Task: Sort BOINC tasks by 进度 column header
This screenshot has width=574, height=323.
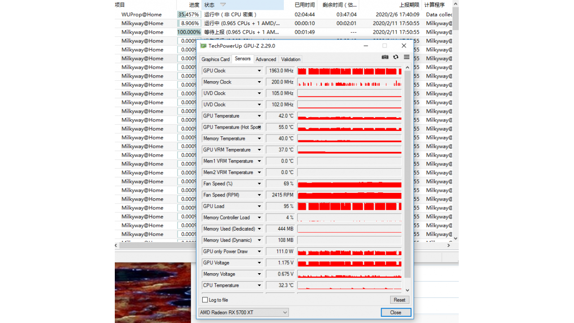Action: point(189,5)
